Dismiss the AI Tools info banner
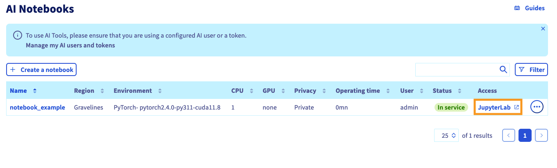Image resolution: width=557 pixels, height=168 pixels. click(x=543, y=29)
